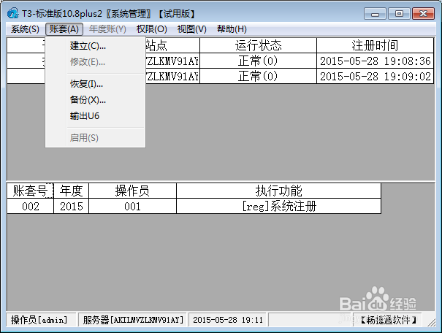The image size is (442, 333).
Task: Select the greyed 修改(E)... menu entry
Action: tap(95, 61)
